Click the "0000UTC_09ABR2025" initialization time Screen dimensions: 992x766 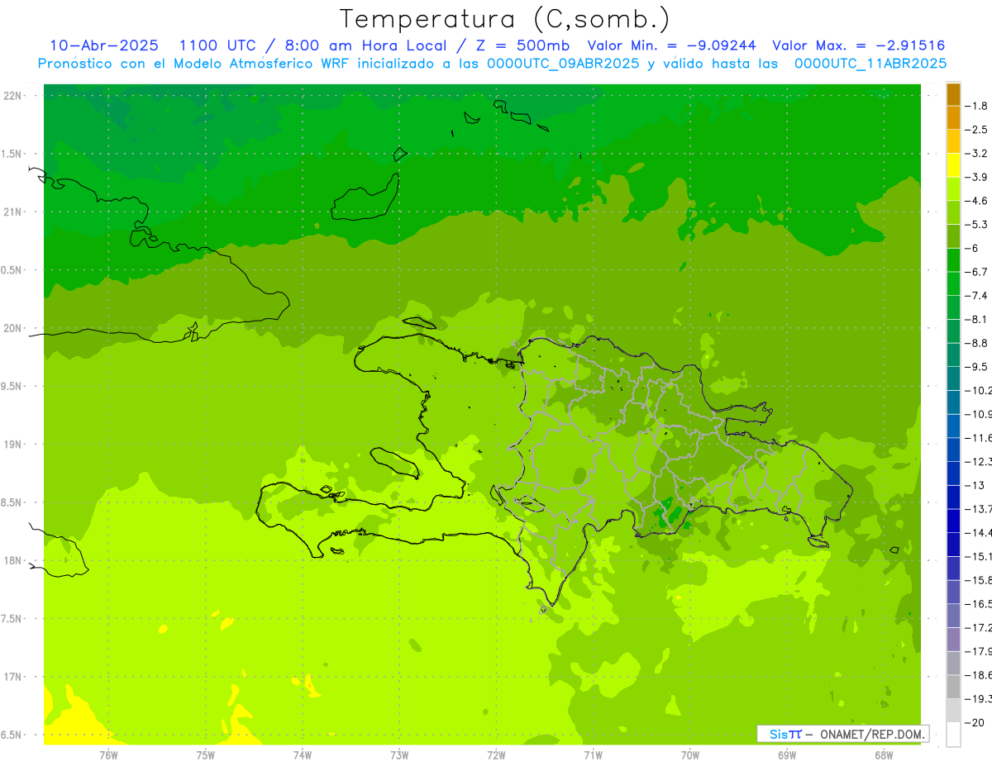(563, 63)
